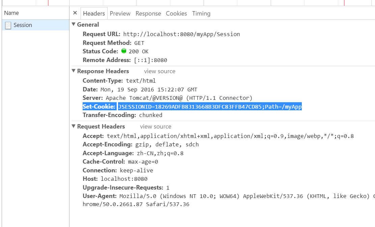The height and width of the screenshot is (227, 375).
Task: Click the JSESSIONID cookie value
Action: click(210, 107)
